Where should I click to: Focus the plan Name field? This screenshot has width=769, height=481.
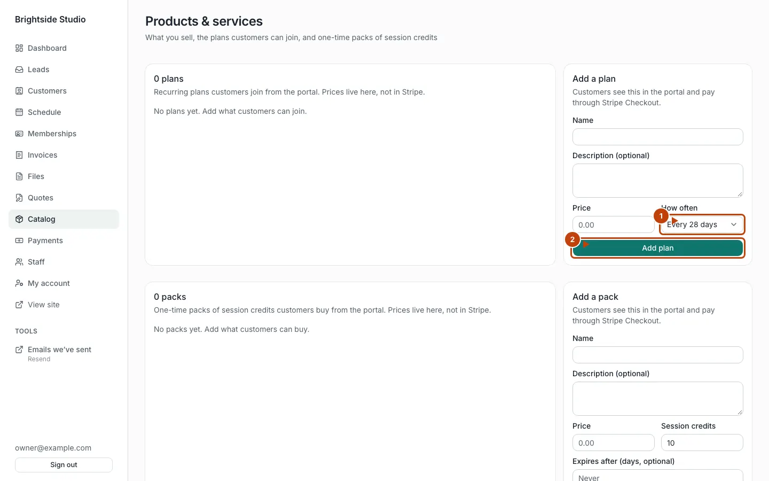coord(658,137)
